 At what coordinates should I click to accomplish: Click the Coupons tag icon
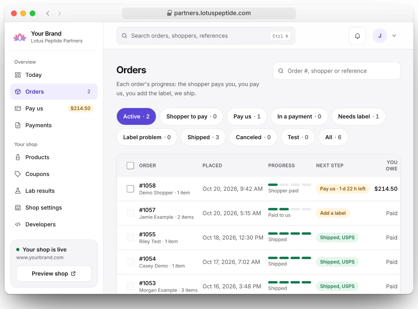point(18,174)
